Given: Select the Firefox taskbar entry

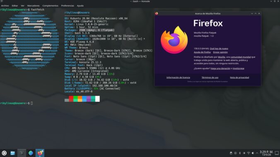Looking at the screenshot, I should (x=40, y=153).
